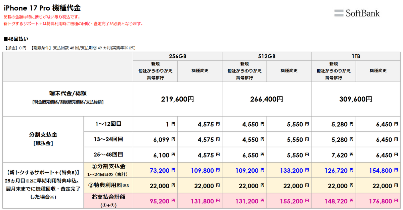Select the iPhone 17 Pro 機種代金 title
Viewport: 403px width, 210px height.
42,7
